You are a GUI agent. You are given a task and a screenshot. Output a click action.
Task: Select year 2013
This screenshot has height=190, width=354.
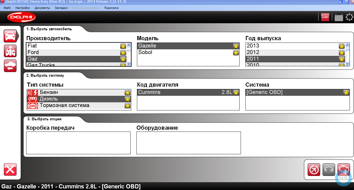pos(295,46)
